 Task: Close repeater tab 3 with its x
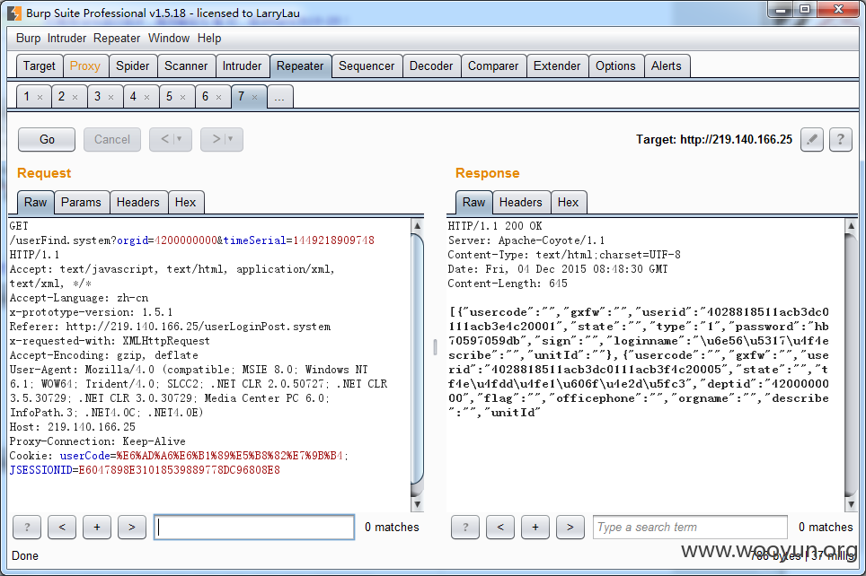point(111,98)
